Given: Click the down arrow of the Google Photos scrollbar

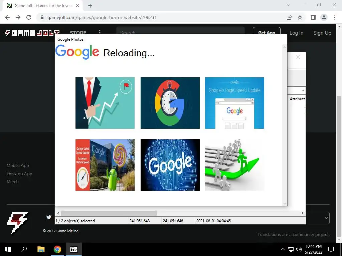Looking at the screenshot, I should [x=285, y=204].
